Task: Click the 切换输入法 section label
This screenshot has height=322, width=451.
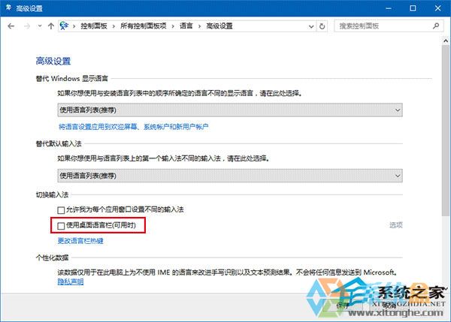Action: pyautogui.click(x=52, y=195)
